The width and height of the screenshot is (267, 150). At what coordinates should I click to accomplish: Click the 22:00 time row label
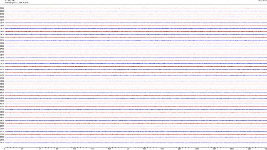(2, 134)
